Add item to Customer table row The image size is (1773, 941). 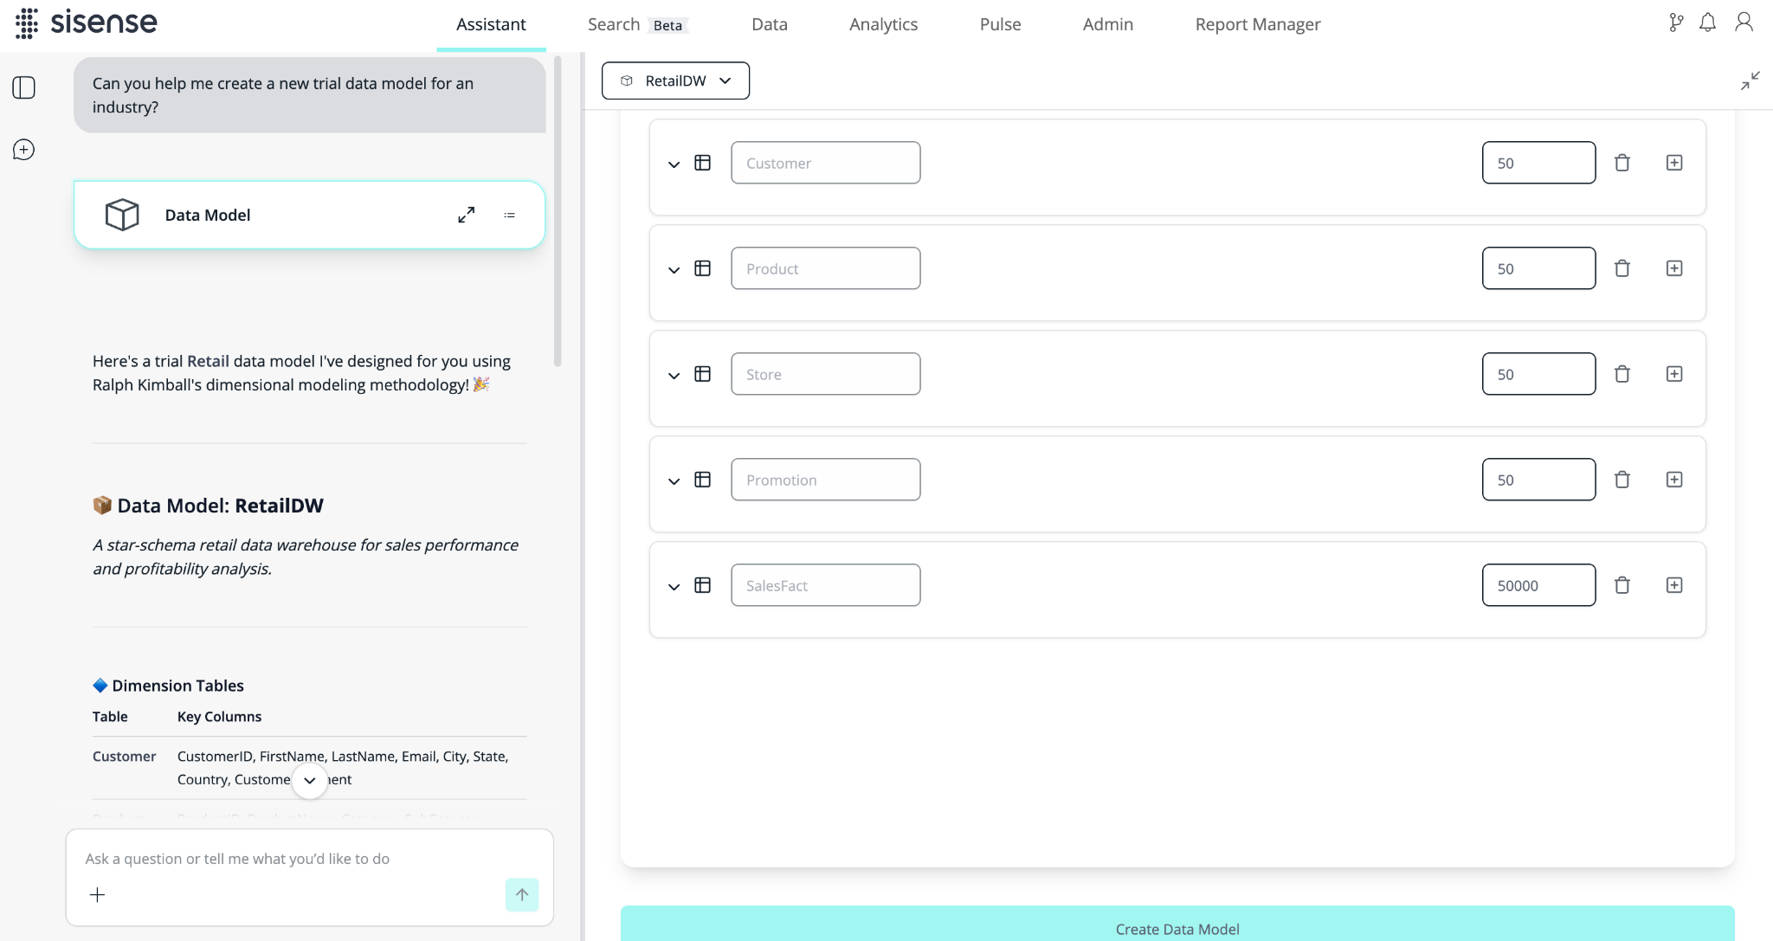tap(1674, 163)
